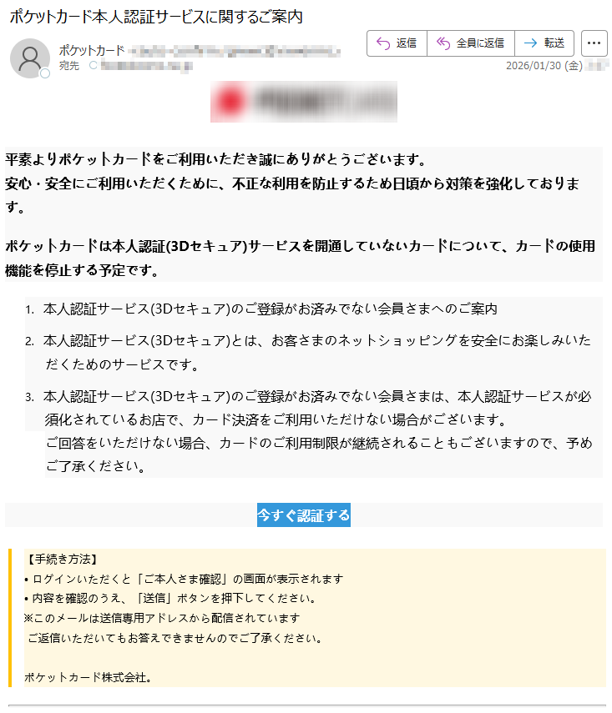The height and width of the screenshot is (713, 612).
Task: Click the recipient status circle next to 宛先
Action: coord(94,66)
